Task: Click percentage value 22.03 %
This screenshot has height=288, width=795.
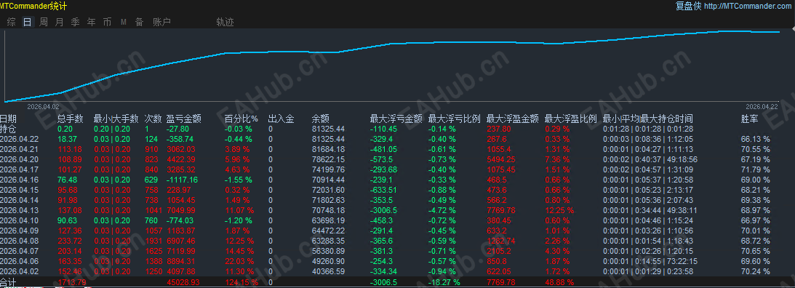Action: (239, 260)
